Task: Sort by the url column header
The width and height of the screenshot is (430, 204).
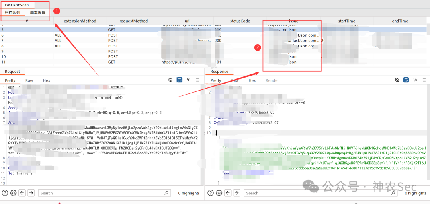Action: 187,21
